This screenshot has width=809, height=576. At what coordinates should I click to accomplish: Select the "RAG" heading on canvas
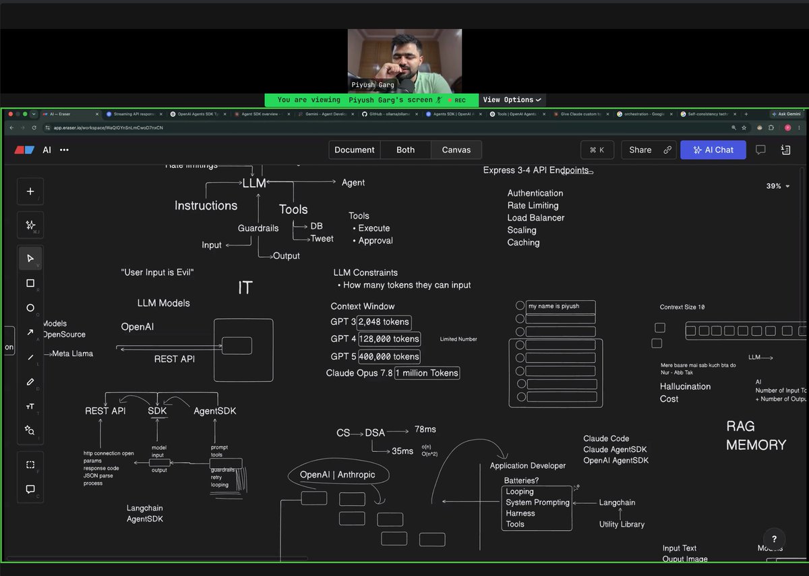point(740,426)
